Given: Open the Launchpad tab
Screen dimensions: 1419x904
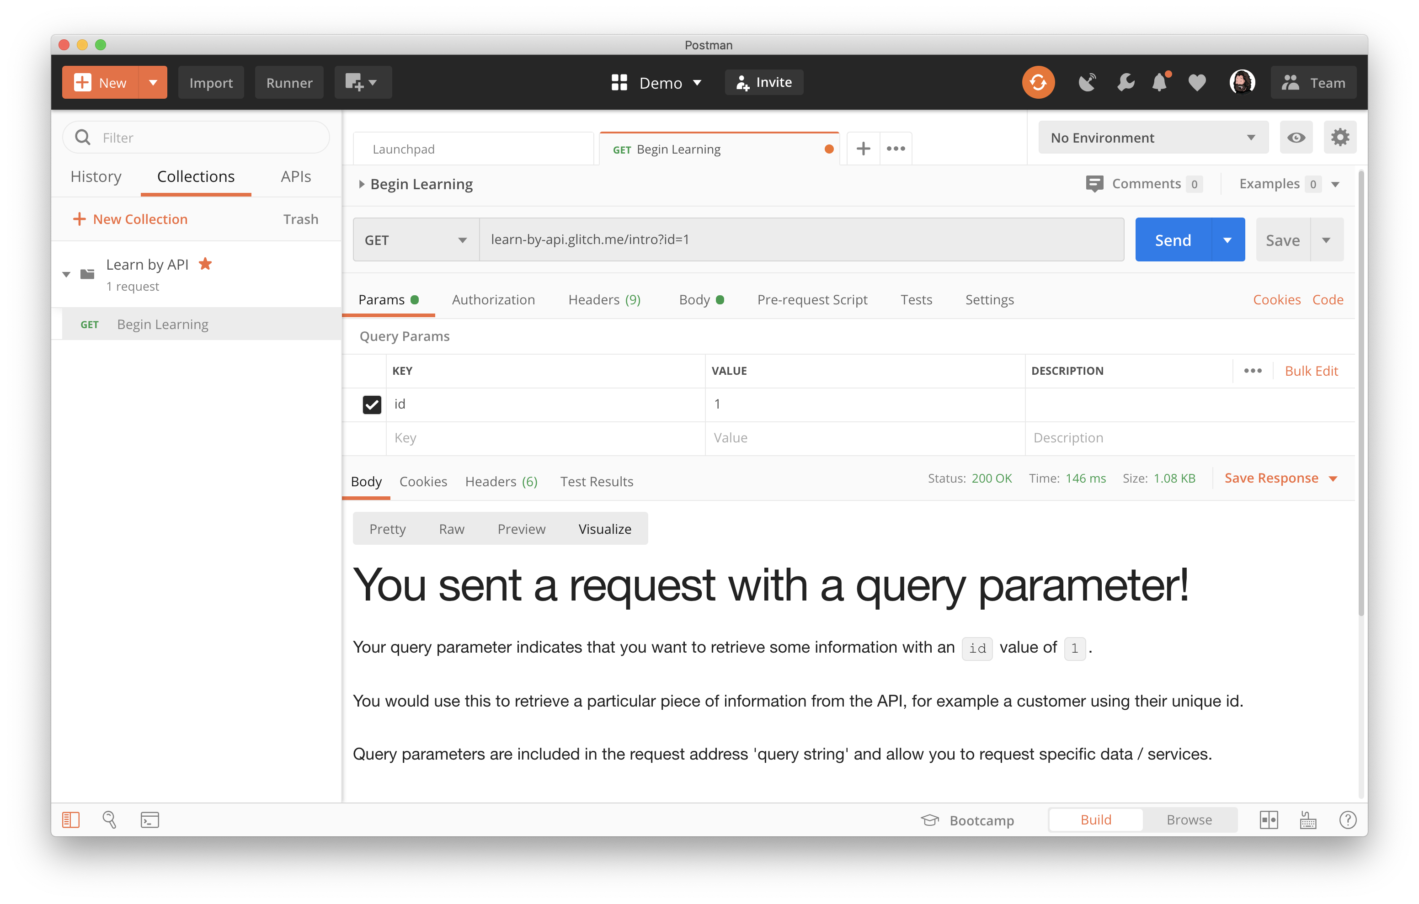Looking at the screenshot, I should click(473, 149).
